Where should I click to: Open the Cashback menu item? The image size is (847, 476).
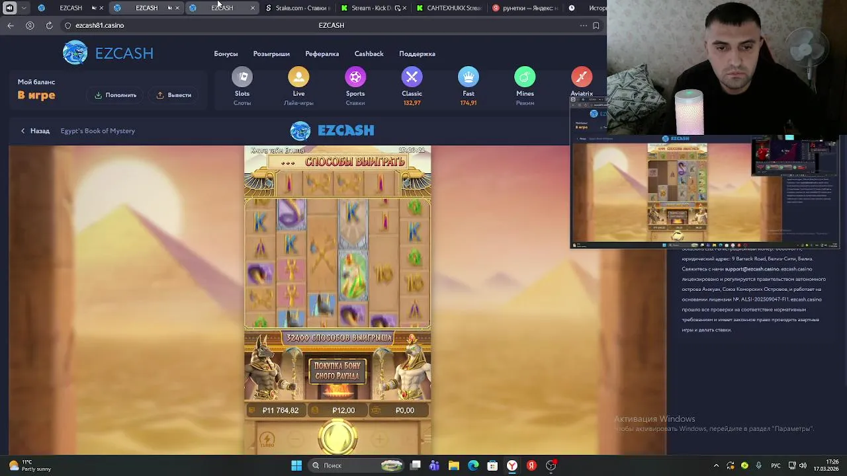coord(369,54)
